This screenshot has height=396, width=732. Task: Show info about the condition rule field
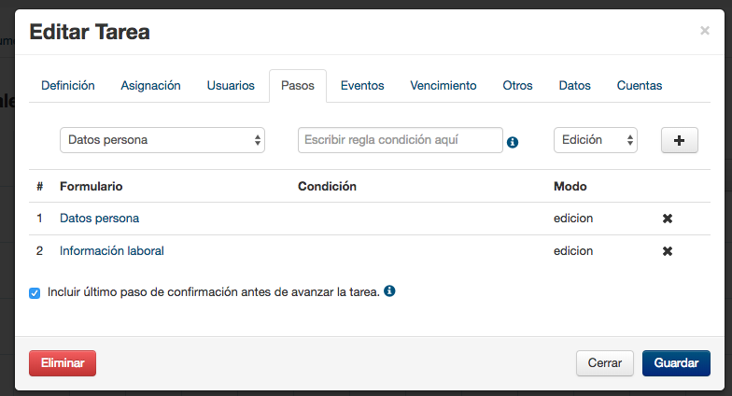[x=513, y=142]
